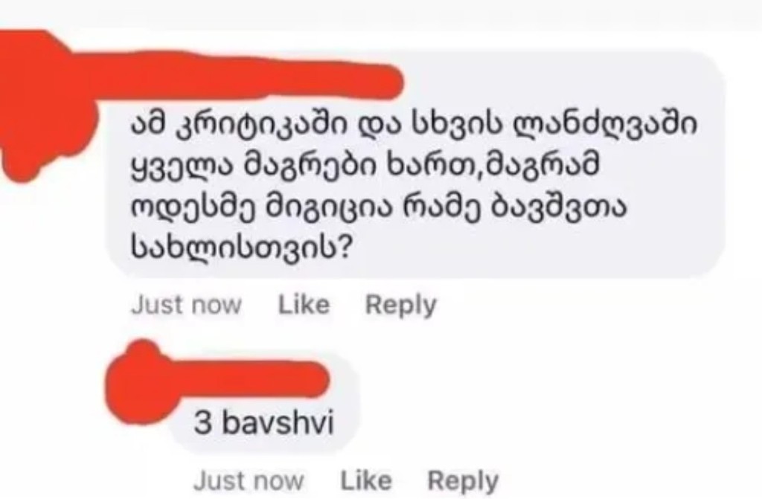Click the comment's first line starting 'ამ კრიტიკაში'
The width and height of the screenshot is (762, 499).
(x=414, y=125)
